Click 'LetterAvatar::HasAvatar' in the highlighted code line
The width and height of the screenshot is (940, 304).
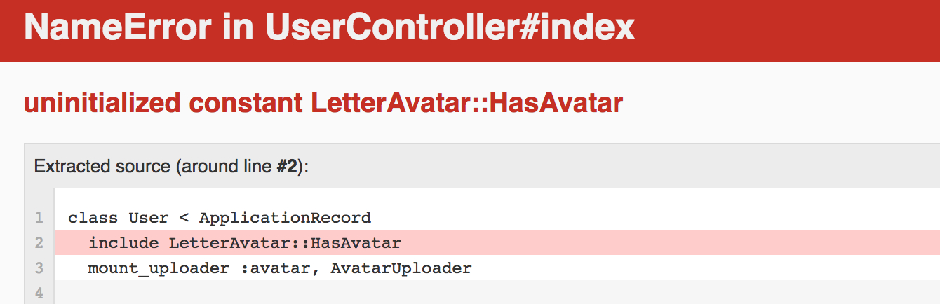coord(285,243)
